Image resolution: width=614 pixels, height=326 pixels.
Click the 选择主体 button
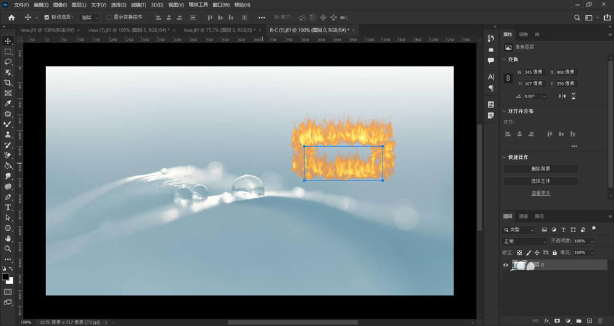(540, 181)
